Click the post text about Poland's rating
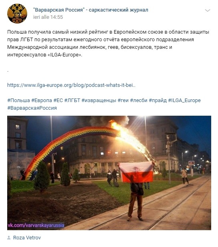218x247 pixels. (108, 43)
